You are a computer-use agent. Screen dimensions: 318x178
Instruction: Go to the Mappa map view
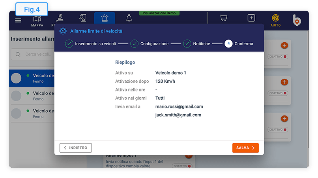(x=37, y=20)
